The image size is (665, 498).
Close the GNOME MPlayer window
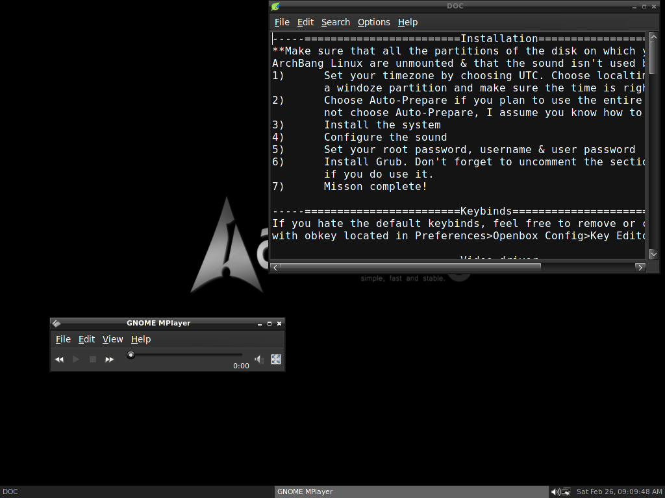(279, 324)
